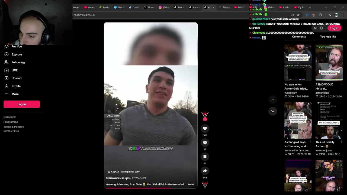This screenshot has height=195, width=347.
Task: Click the #viraltiktok hashtag
Action: [160, 184]
